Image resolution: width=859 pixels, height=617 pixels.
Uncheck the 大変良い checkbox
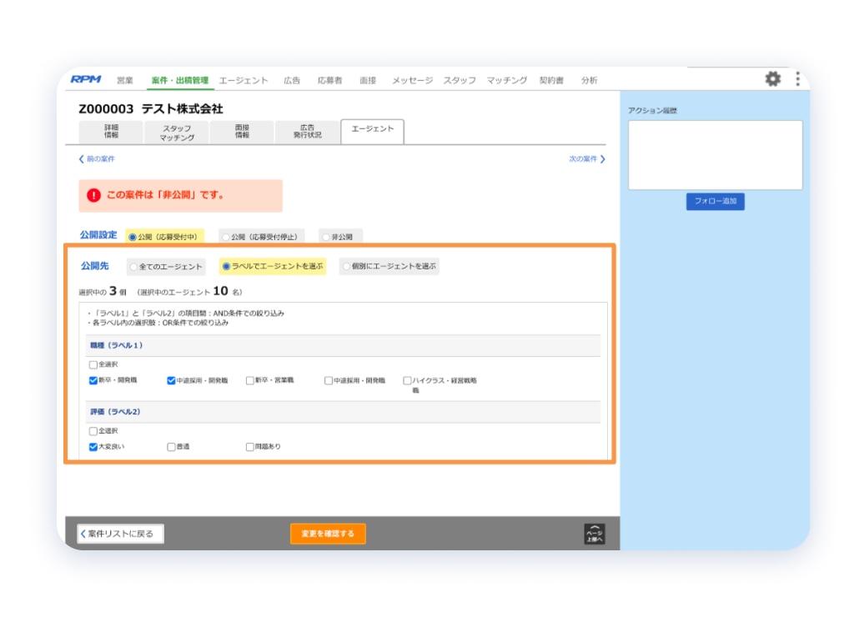click(93, 446)
